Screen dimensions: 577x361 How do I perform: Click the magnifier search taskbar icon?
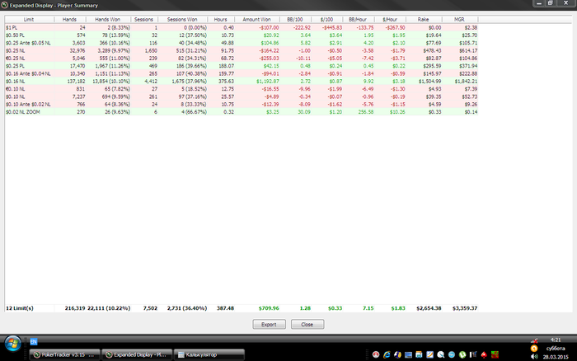[440, 354]
